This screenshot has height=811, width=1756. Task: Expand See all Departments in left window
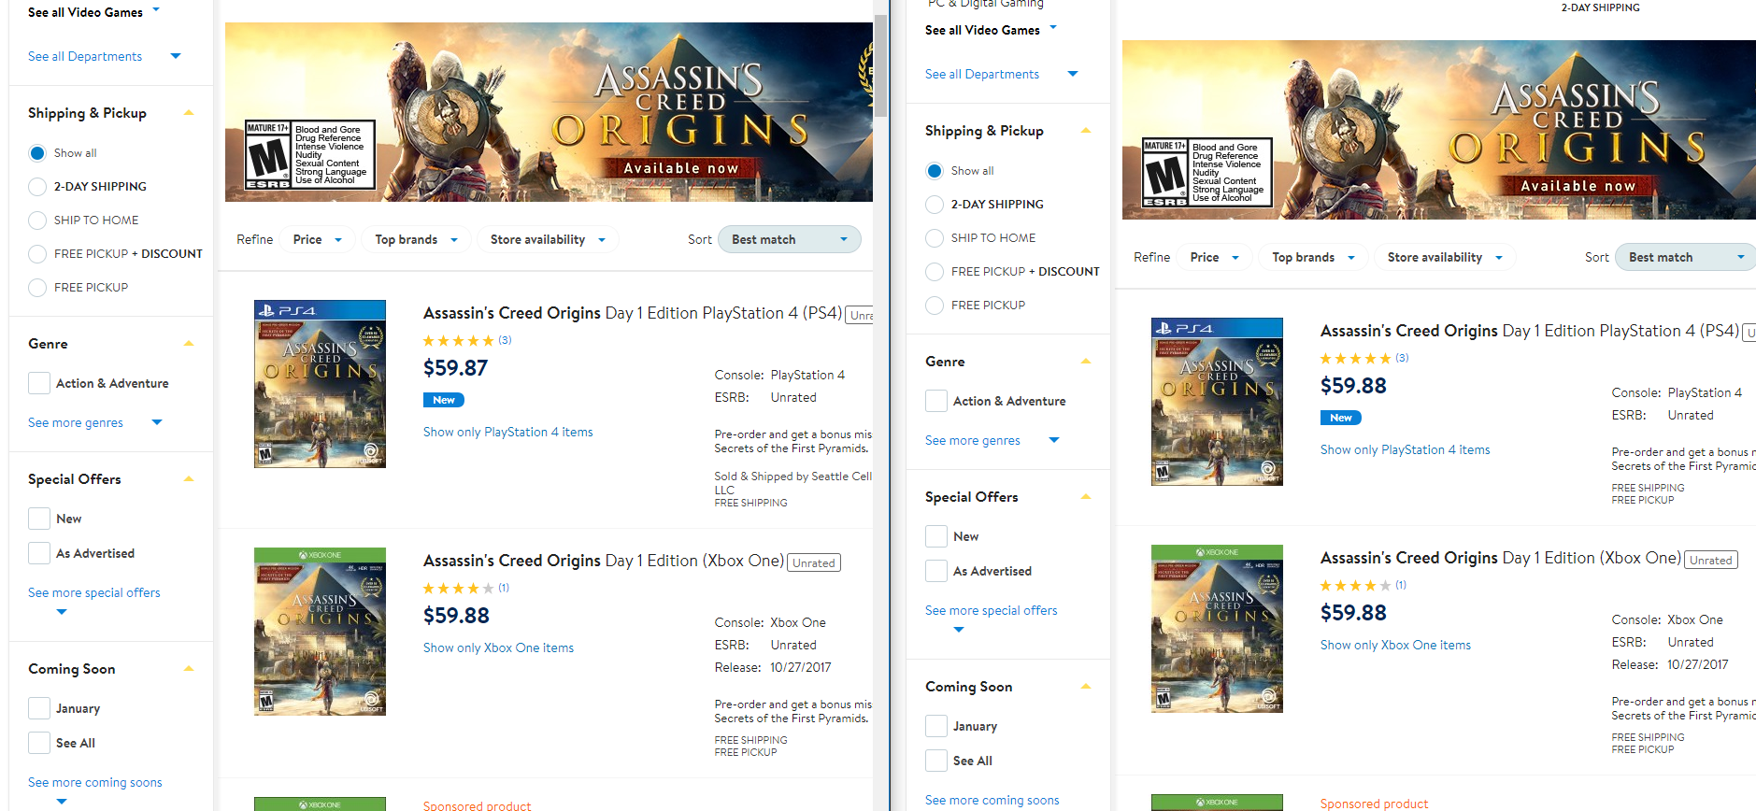click(x=104, y=57)
